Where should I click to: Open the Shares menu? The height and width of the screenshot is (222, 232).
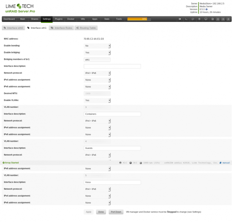click(x=35, y=19)
